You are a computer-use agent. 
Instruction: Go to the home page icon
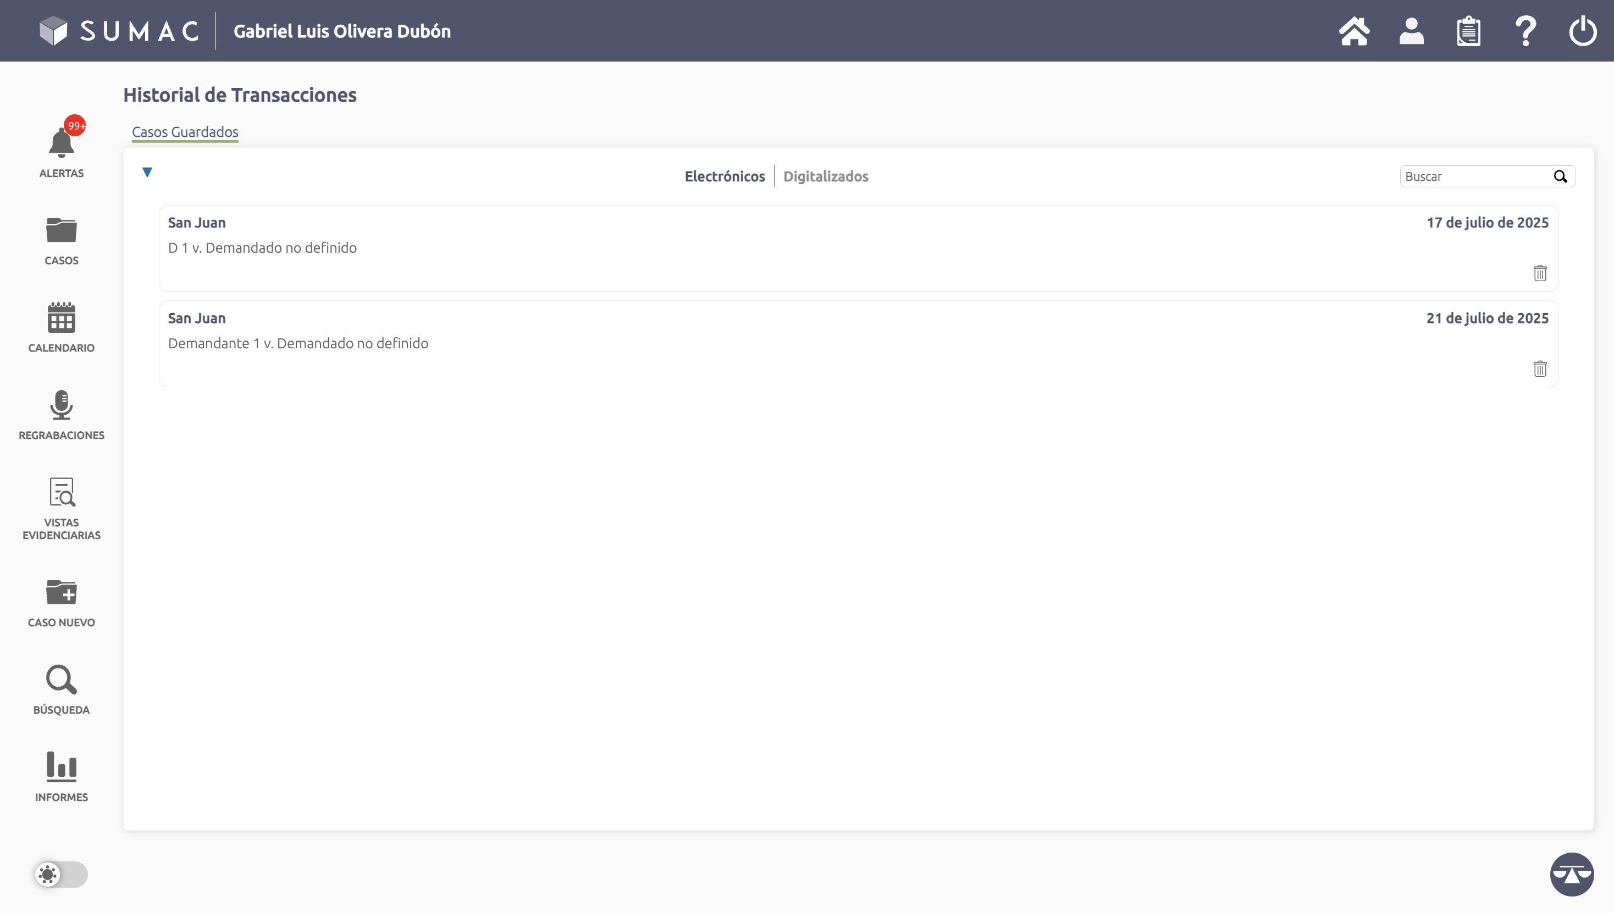1353,31
